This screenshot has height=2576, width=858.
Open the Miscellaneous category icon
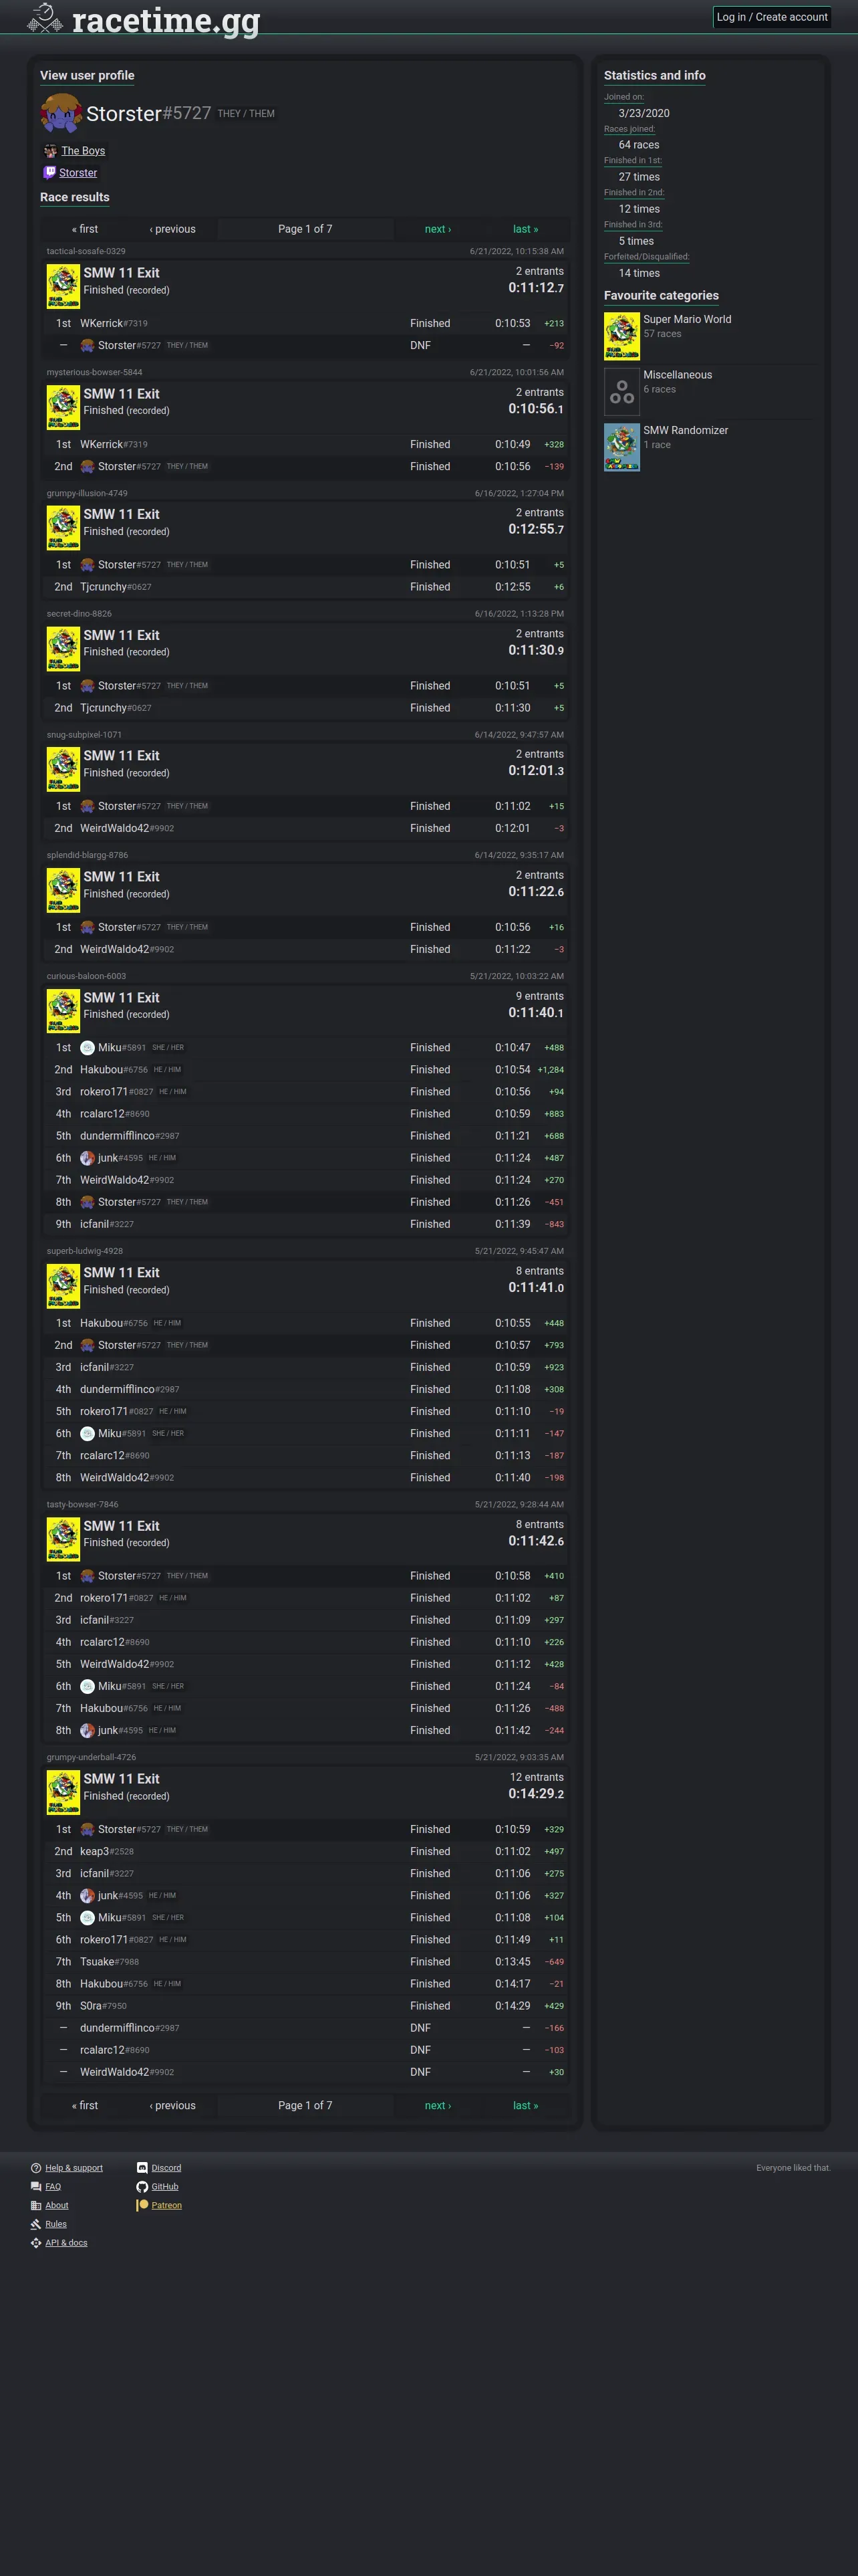(621, 391)
